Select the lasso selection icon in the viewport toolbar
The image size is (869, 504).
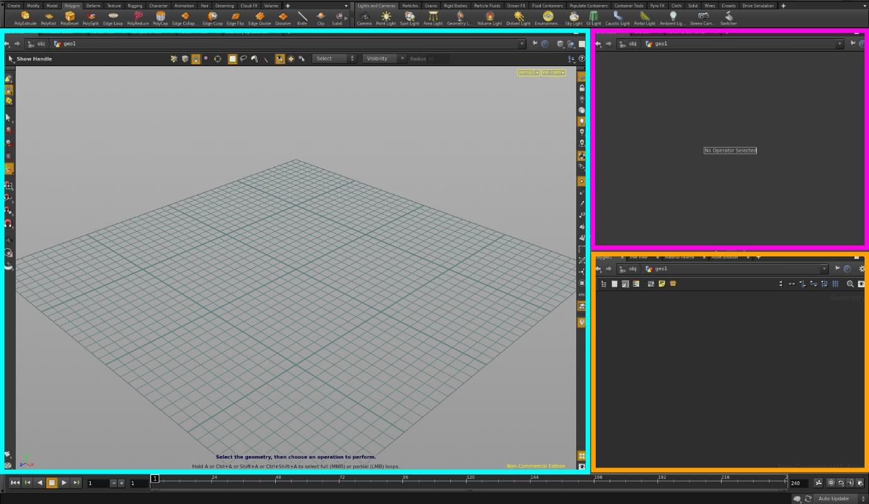[244, 59]
